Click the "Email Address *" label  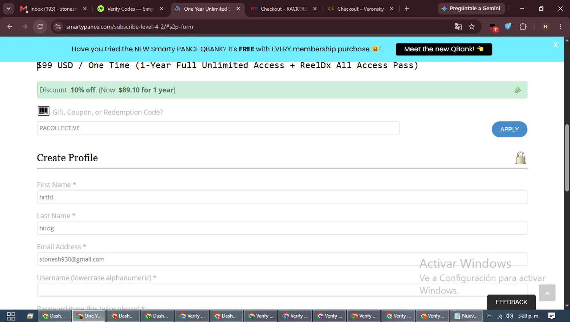62,247
